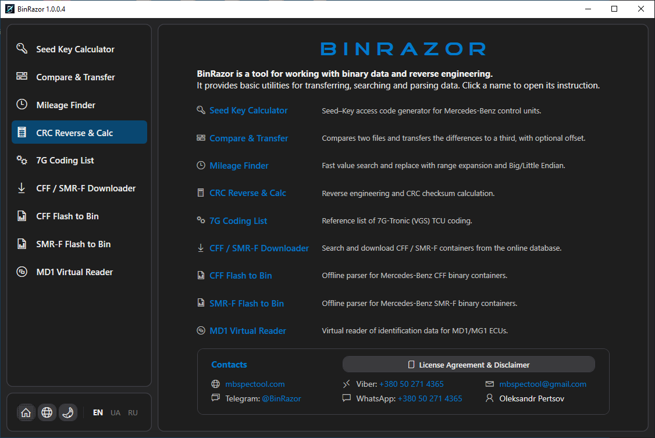Click the Mileage Finder clock icon in sidebar
This screenshot has height=438, width=655.
[22, 104]
